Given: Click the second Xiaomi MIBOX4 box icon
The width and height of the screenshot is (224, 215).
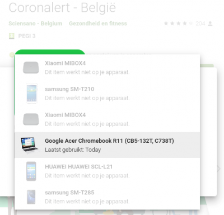Looking at the screenshot, I should coord(31,119).
